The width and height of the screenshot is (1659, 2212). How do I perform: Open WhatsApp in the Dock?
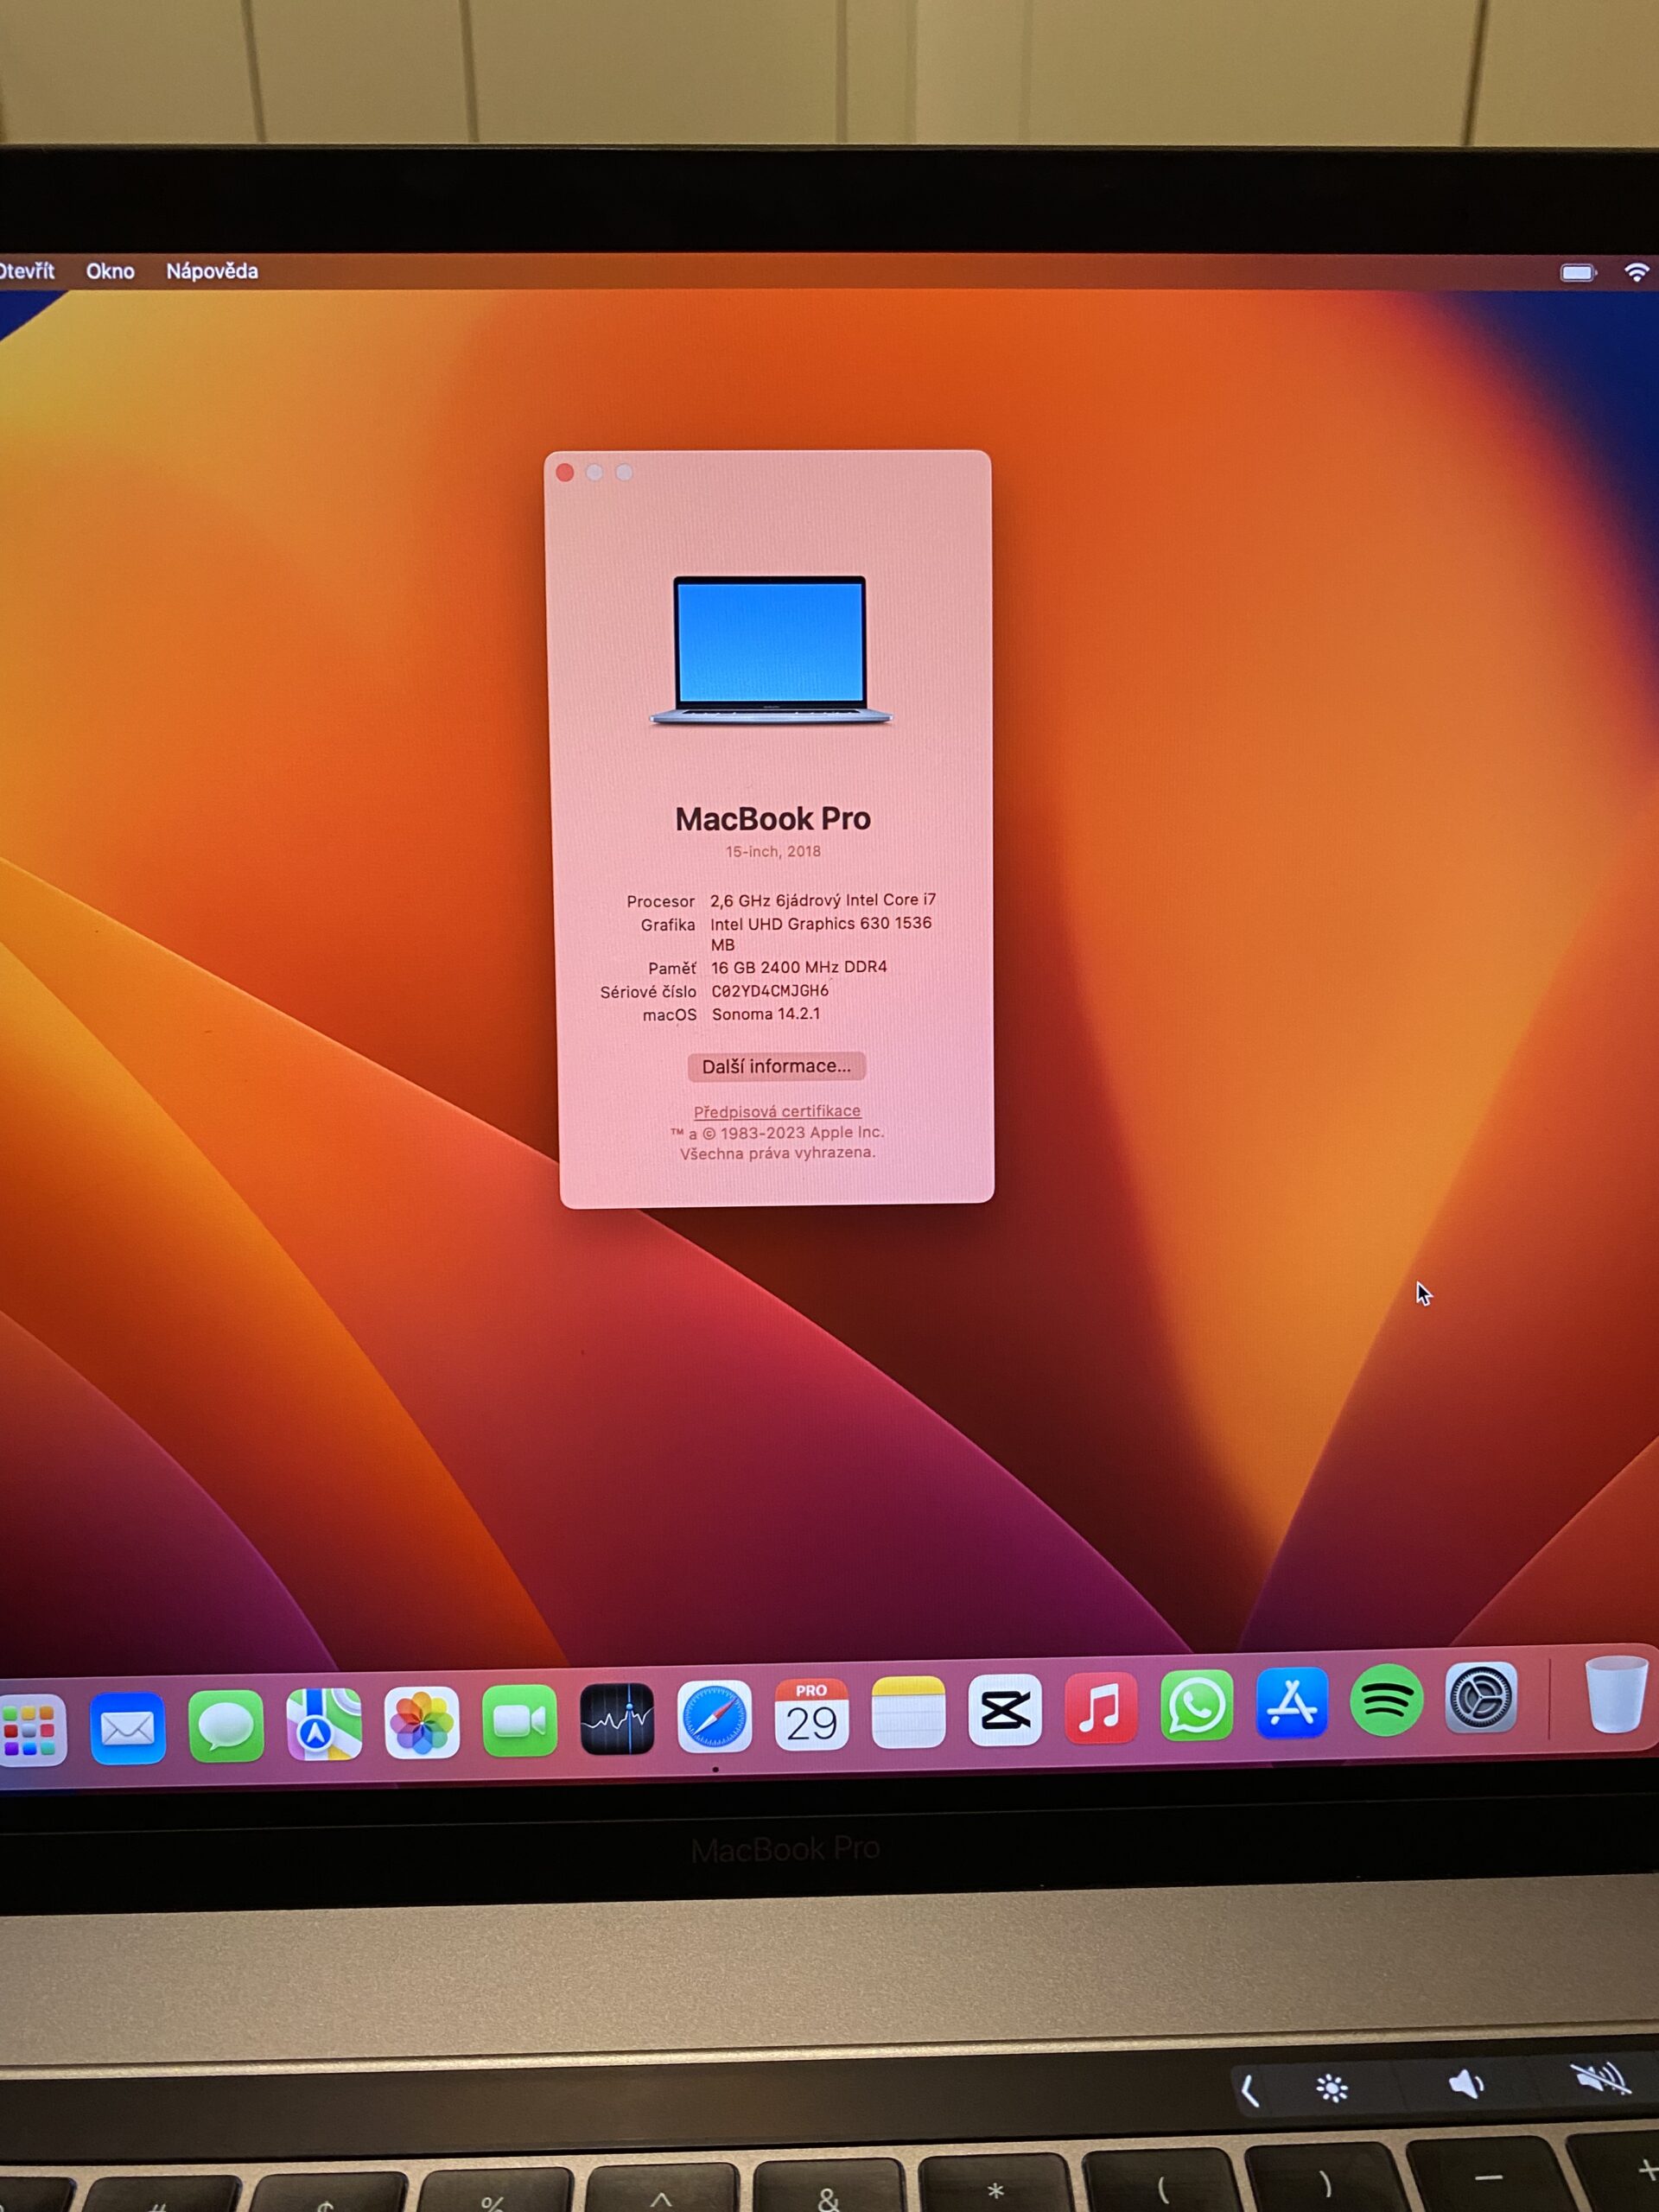point(1196,1705)
